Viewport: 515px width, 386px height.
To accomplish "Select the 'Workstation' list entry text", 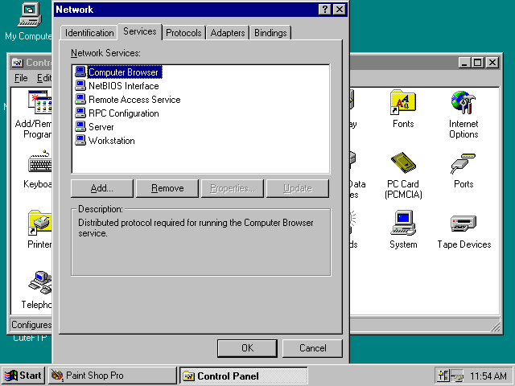I will coord(111,141).
